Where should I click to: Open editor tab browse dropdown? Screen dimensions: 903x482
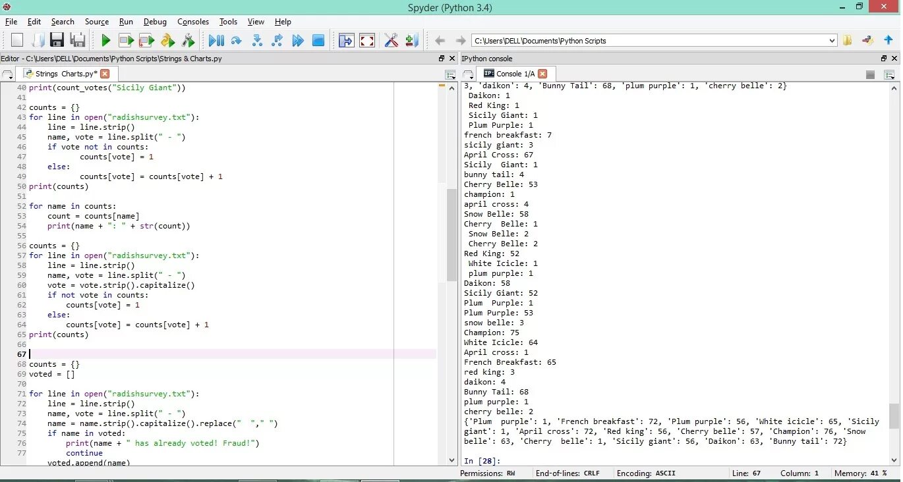tap(7, 74)
